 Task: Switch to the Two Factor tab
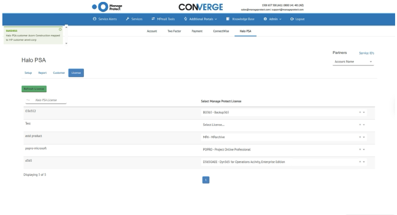coord(174,31)
